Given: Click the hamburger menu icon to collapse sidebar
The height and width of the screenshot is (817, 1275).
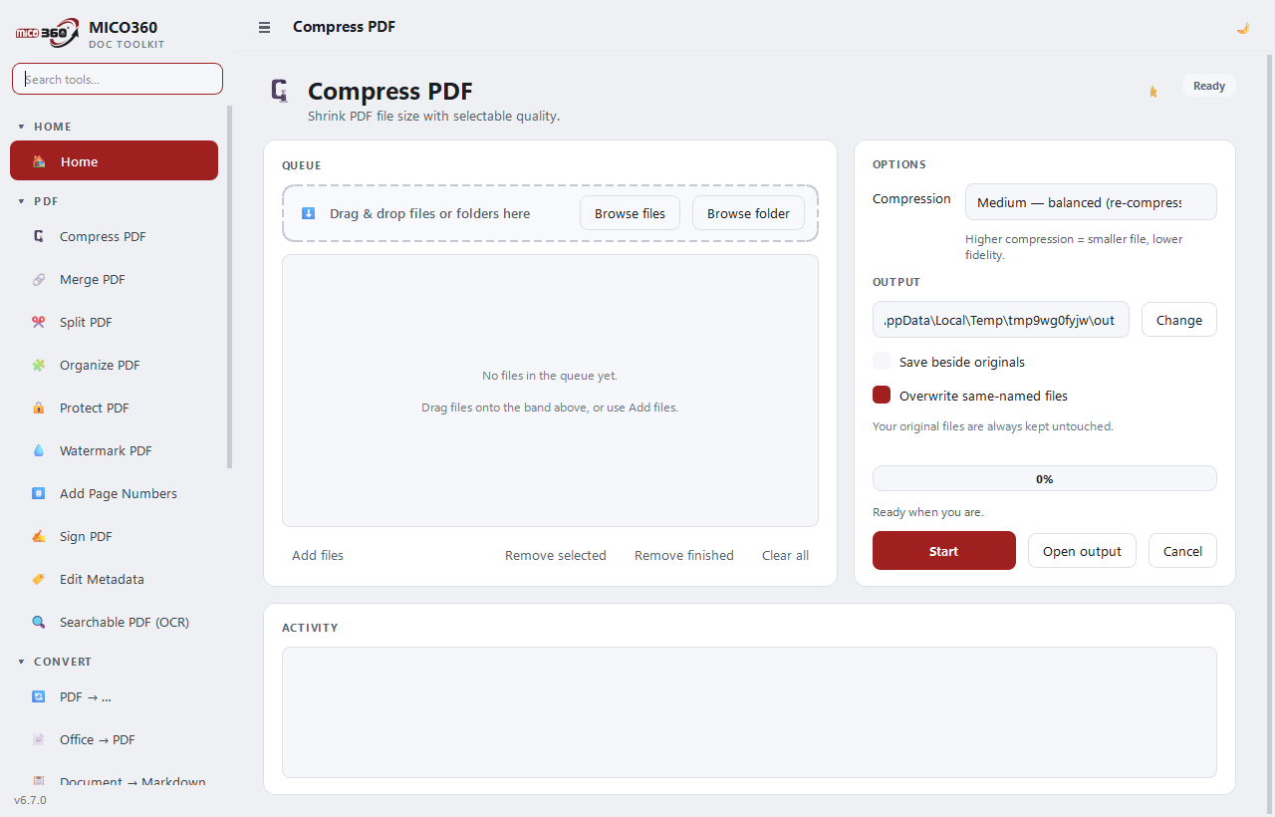Looking at the screenshot, I should coord(264,28).
